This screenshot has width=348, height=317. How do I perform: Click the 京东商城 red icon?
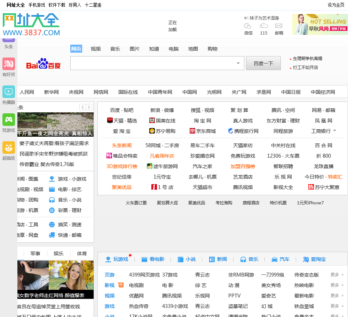[192, 131]
